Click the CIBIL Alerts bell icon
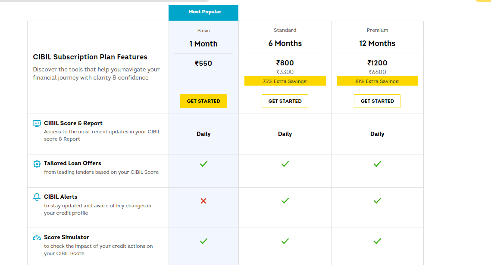Screen dimensions: 491x265 [x=36, y=197]
